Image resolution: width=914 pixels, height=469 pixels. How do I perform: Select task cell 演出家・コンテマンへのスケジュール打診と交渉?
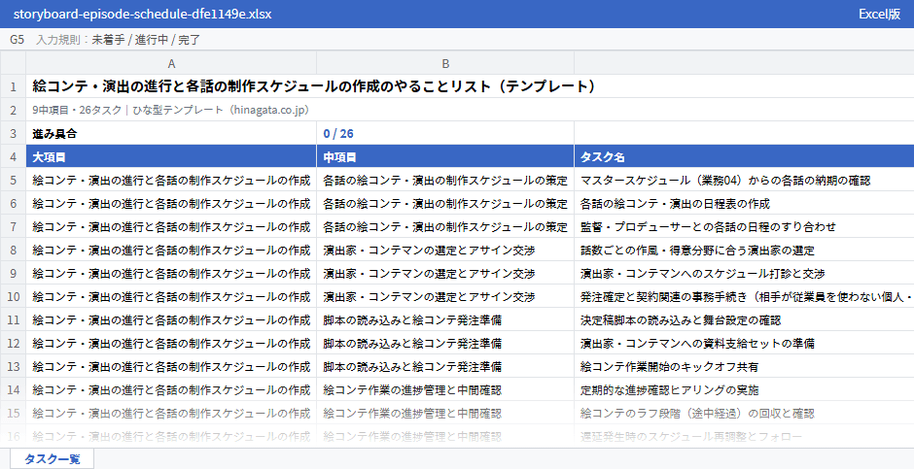click(745, 274)
